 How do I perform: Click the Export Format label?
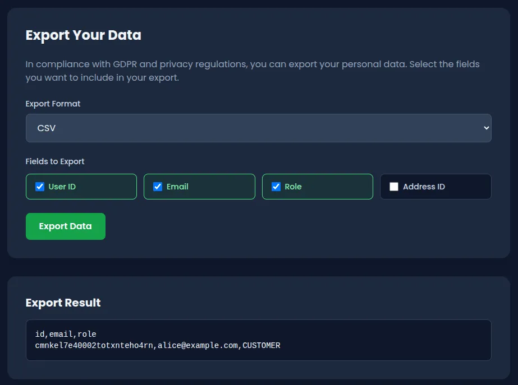(x=52, y=104)
